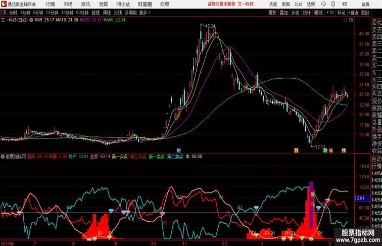The image size is (382, 246).
Task: Switch to the 30分钟 period tab
Action: click(67, 13)
